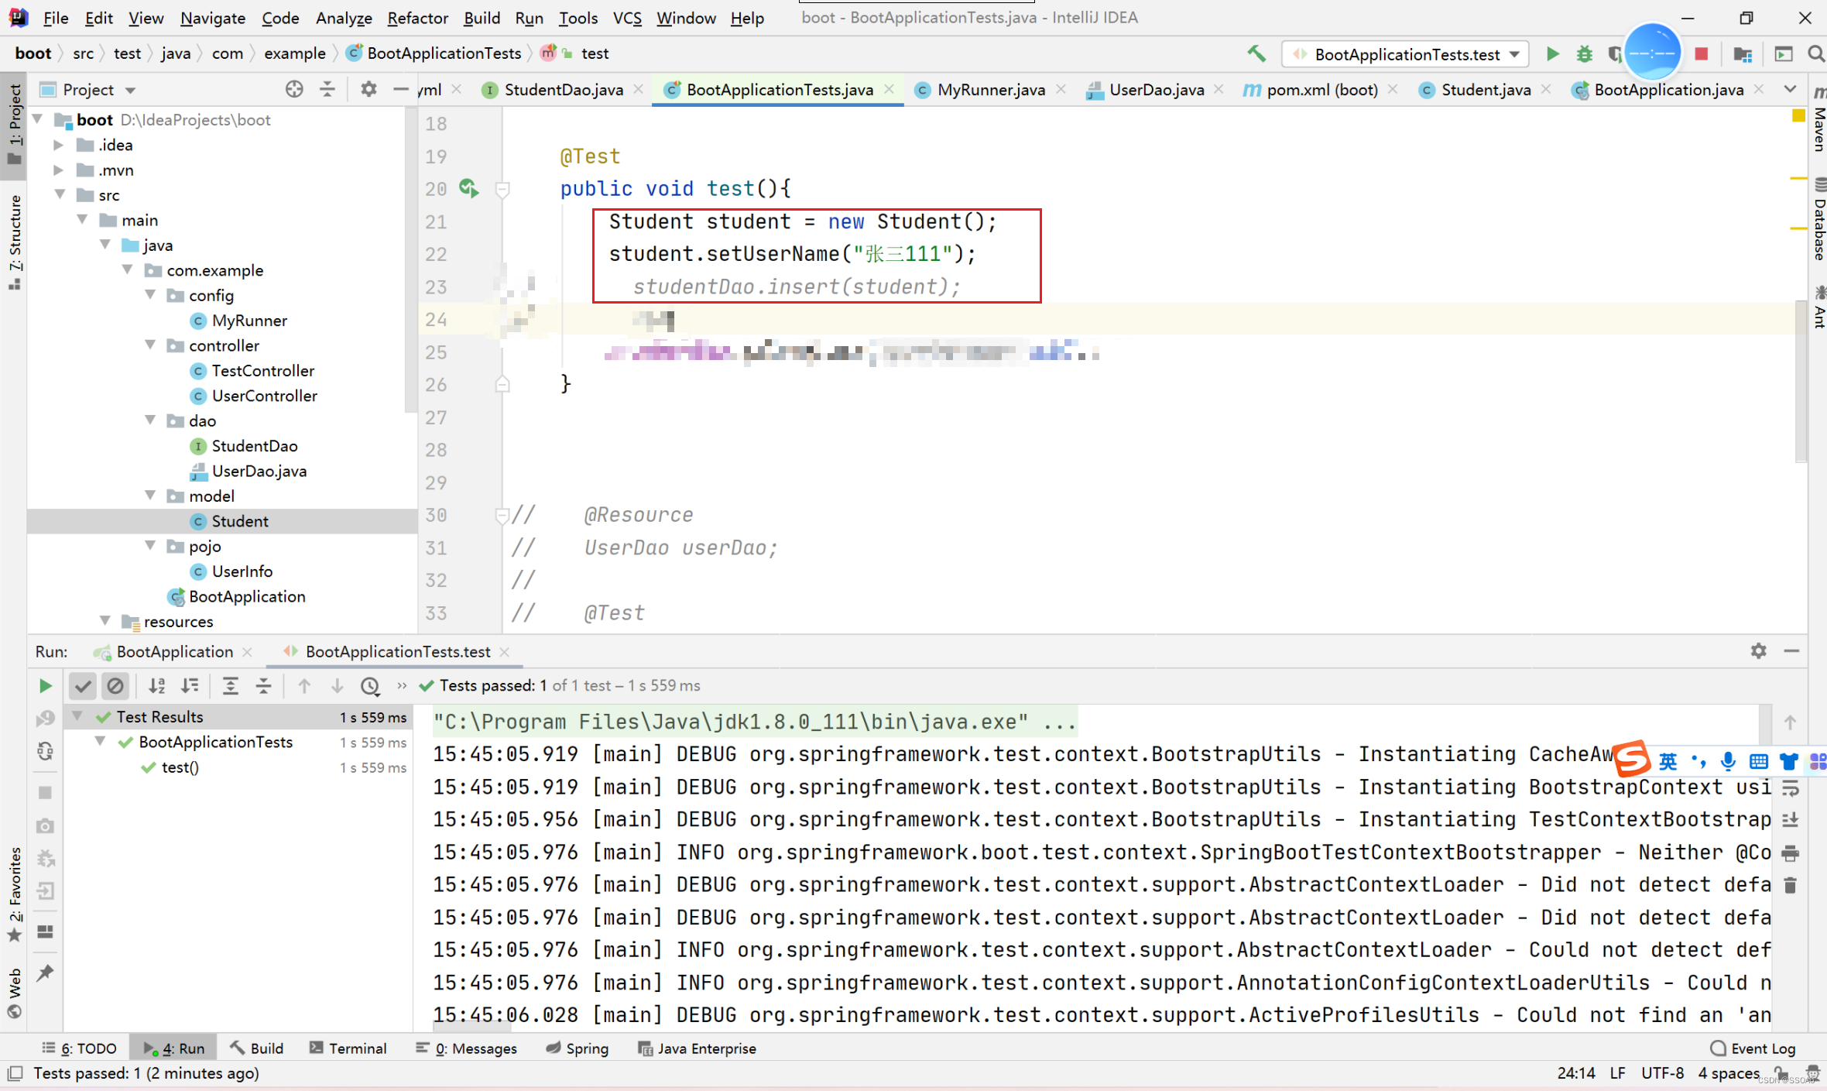Expand the .idea folder
1827x1091 pixels.
(x=58, y=145)
